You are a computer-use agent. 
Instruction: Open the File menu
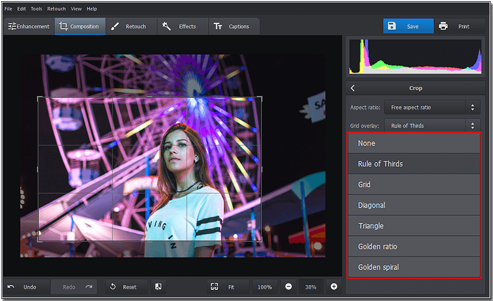8,9
